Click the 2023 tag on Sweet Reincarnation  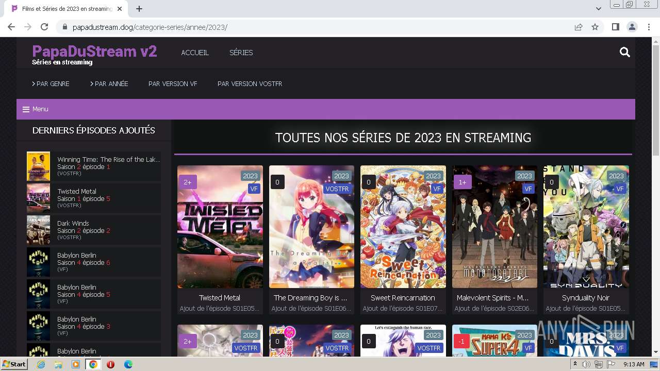click(433, 176)
